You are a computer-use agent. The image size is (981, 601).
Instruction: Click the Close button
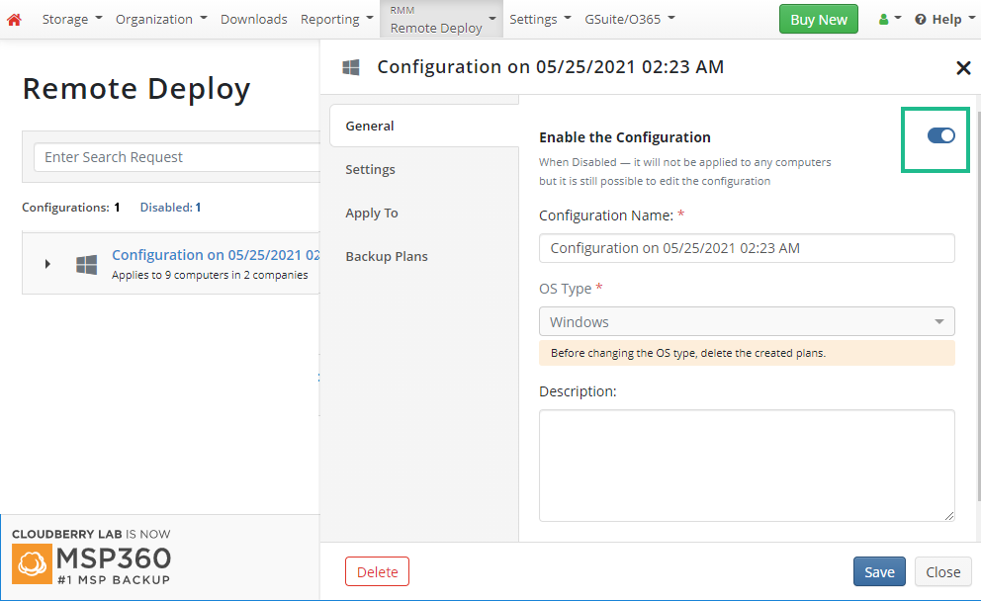(x=942, y=571)
